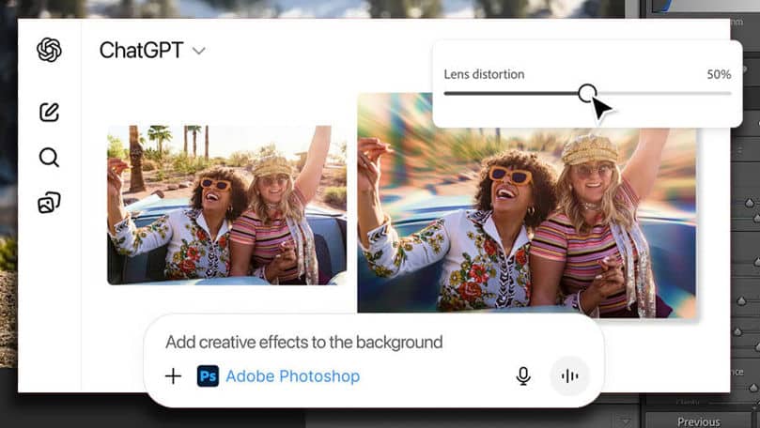This screenshot has width=760, height=428.
Task: Click the Lens distortion track's right end
Action: tap(728, 93)
